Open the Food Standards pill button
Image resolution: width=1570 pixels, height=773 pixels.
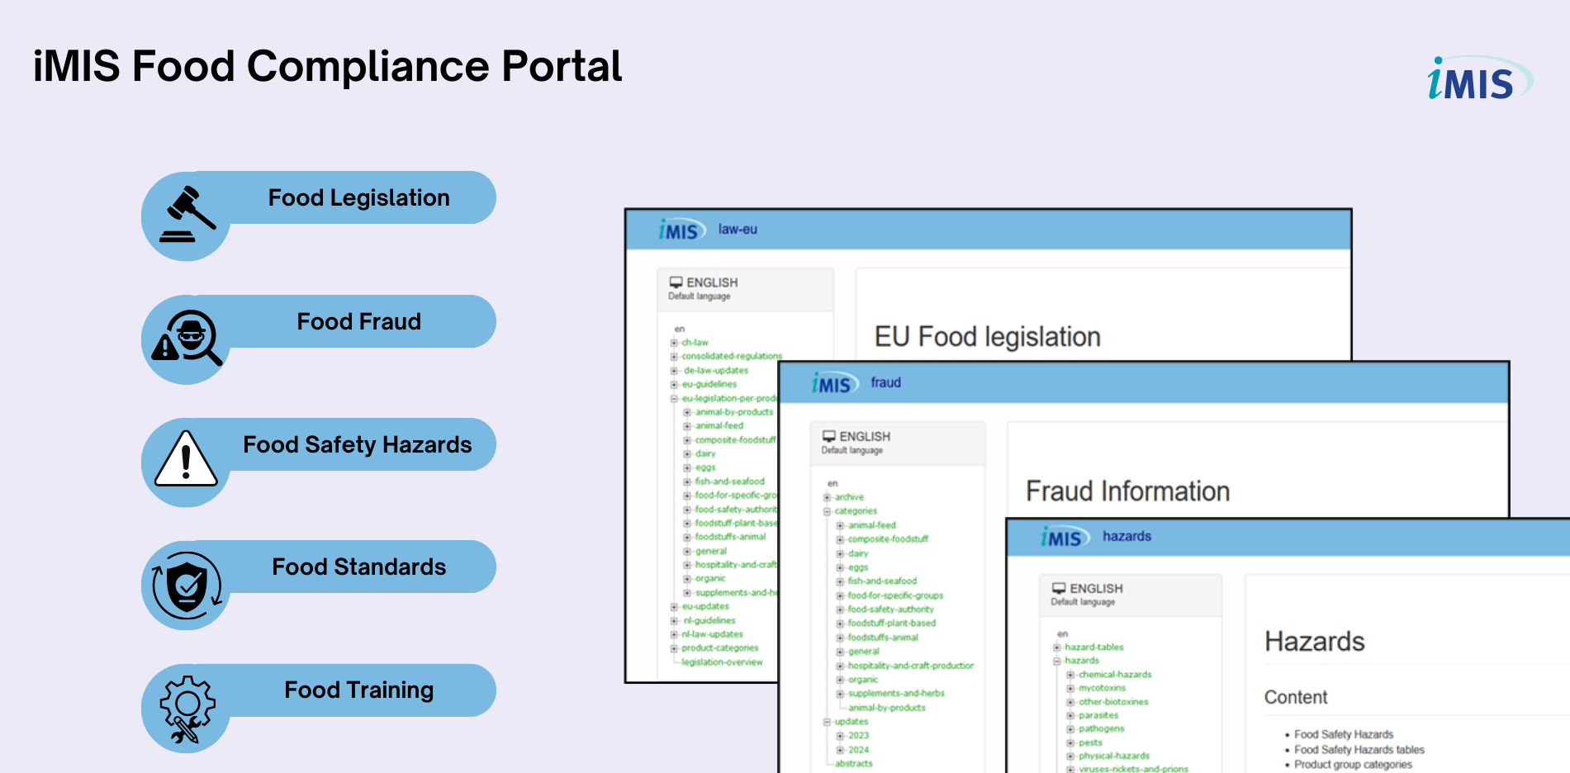click(x=358, y=567)
